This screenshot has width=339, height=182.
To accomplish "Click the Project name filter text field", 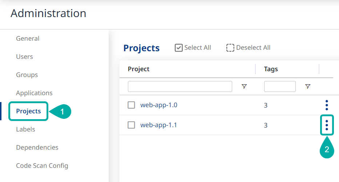I will click(180, 86).
